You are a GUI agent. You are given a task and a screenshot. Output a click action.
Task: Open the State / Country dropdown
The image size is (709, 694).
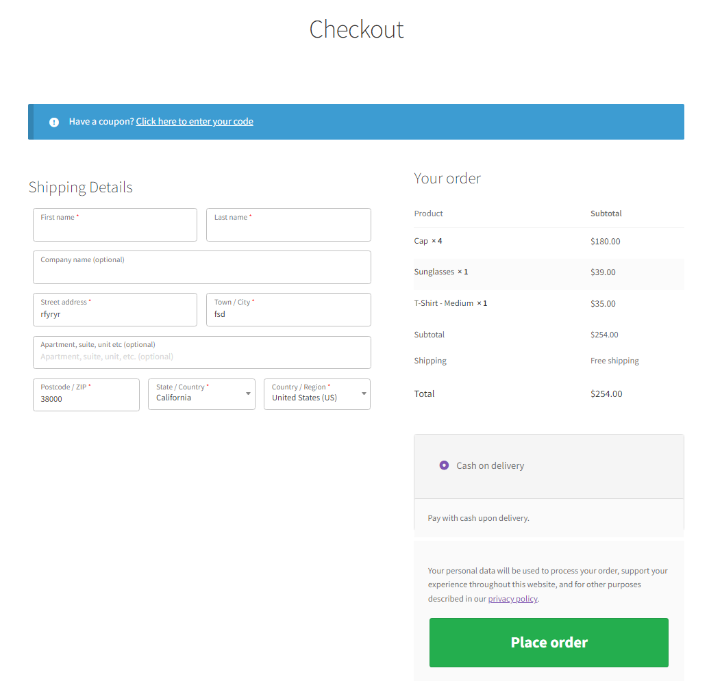tap(201, 394)
